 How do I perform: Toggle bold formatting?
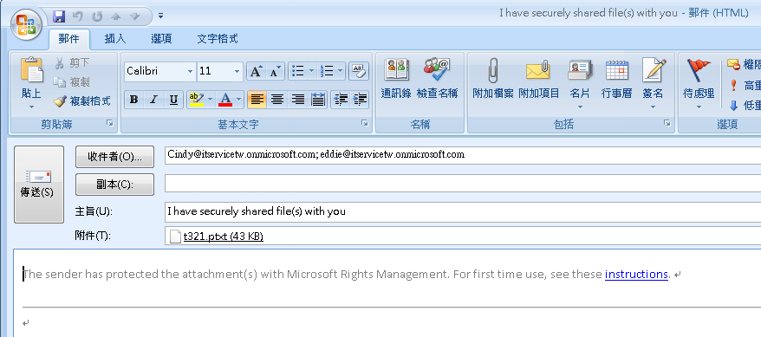pyautogui.click(x=134, y=100)
